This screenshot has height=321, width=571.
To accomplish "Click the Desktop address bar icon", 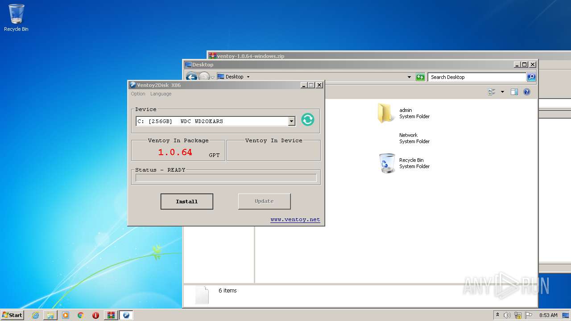I will pos(220,77).
